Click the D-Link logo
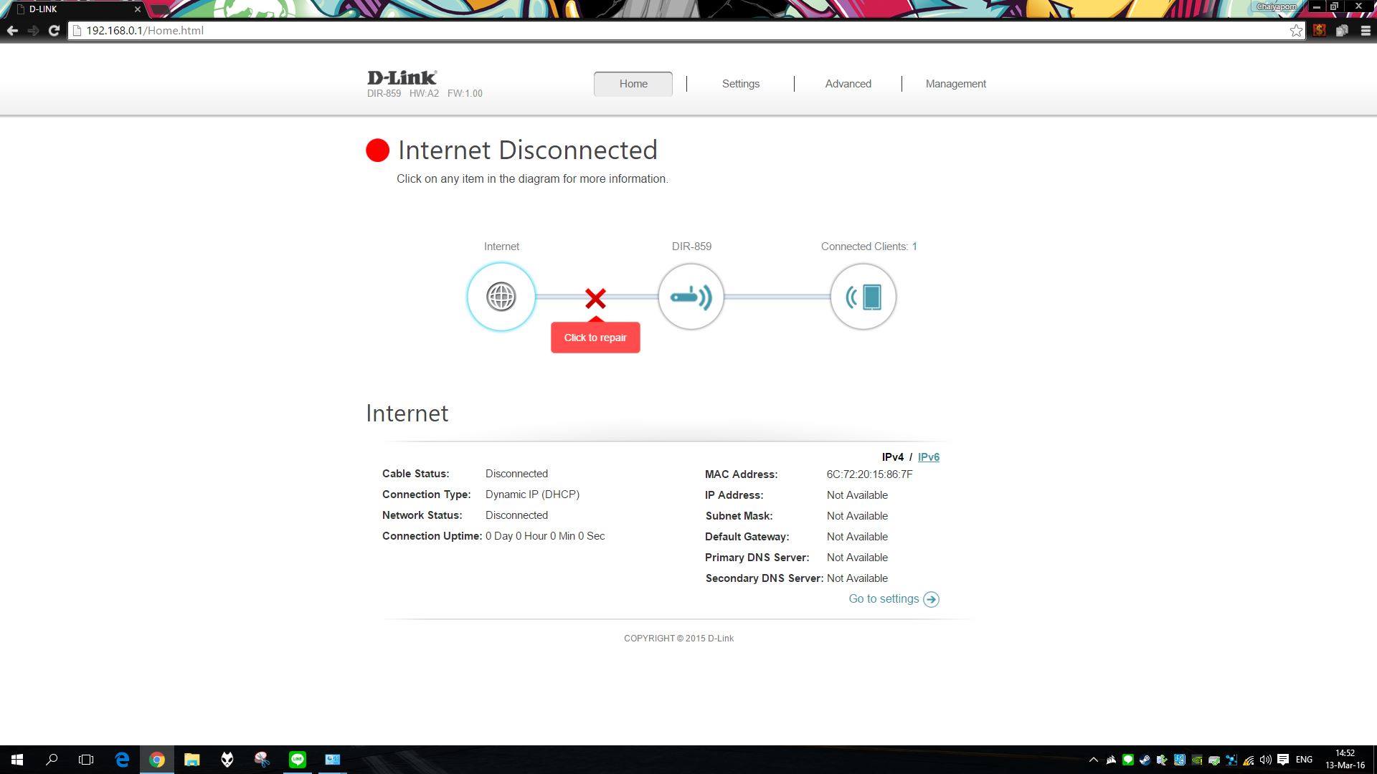 [x=402, y=77]
